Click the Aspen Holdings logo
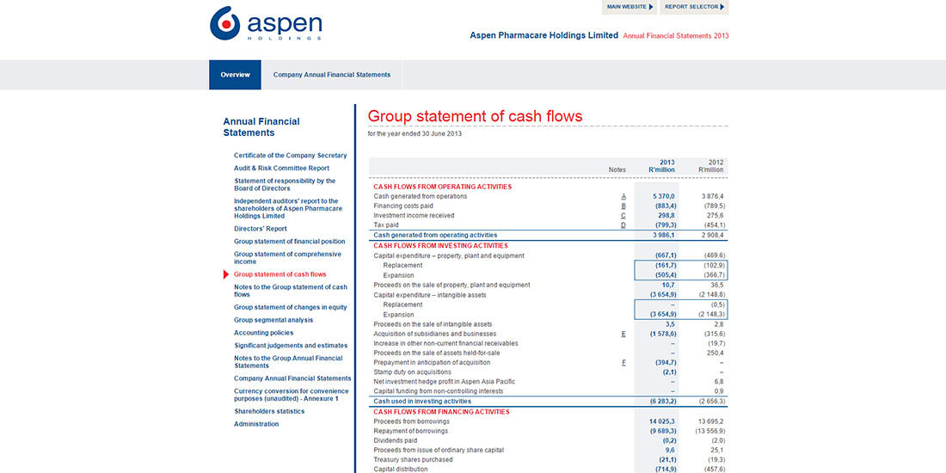This screenshot has height=473, width=946. point(266,24)
